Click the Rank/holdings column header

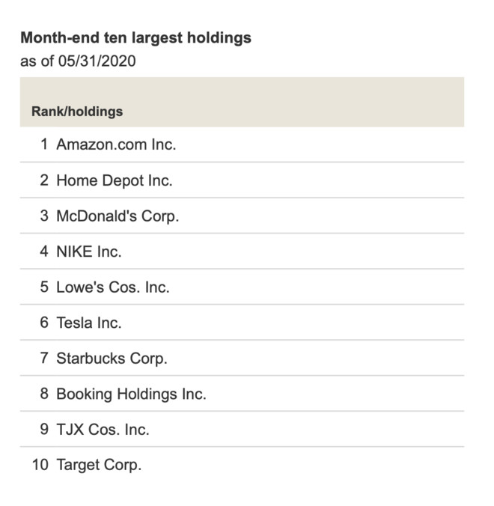click(77, 112)
